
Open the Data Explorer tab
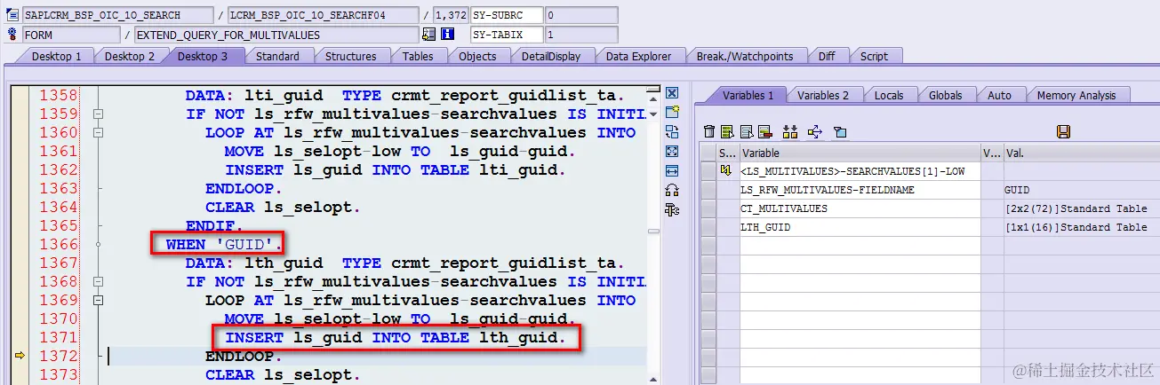click(x=638, y=56)
